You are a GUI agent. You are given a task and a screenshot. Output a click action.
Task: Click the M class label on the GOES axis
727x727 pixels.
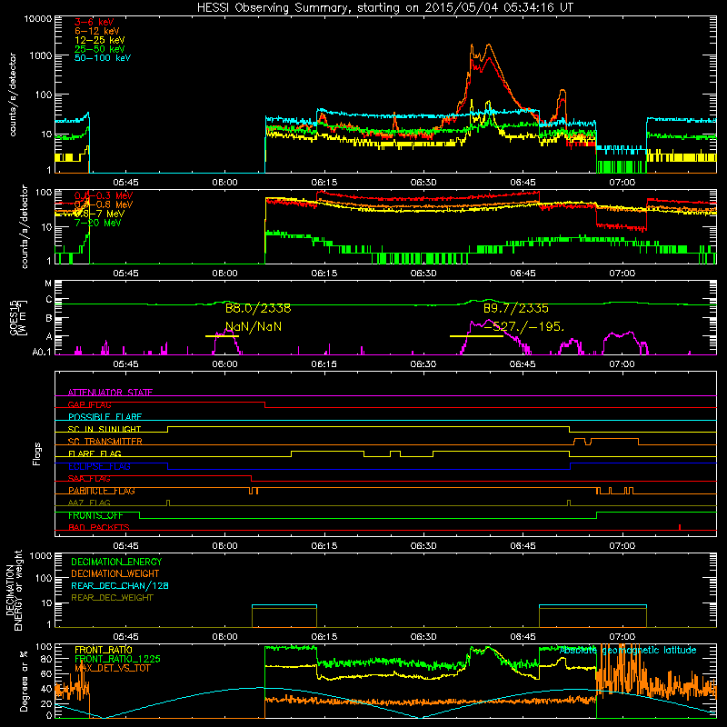48,284
